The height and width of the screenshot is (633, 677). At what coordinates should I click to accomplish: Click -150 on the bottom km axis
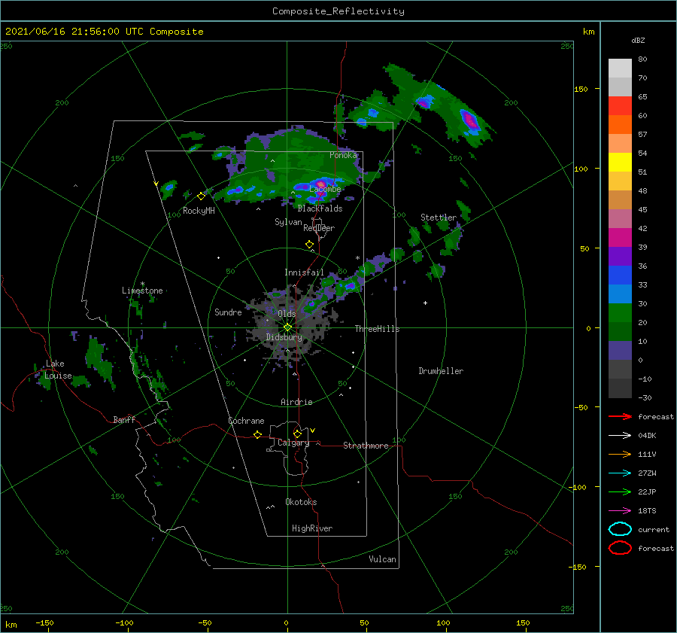44,622
